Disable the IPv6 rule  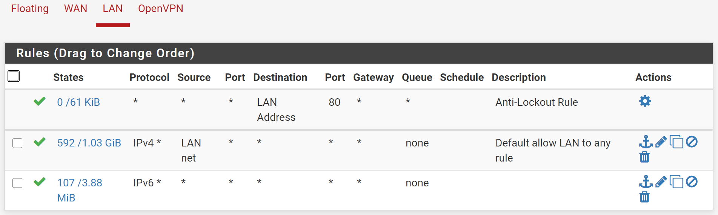click(x=692, y=182)
